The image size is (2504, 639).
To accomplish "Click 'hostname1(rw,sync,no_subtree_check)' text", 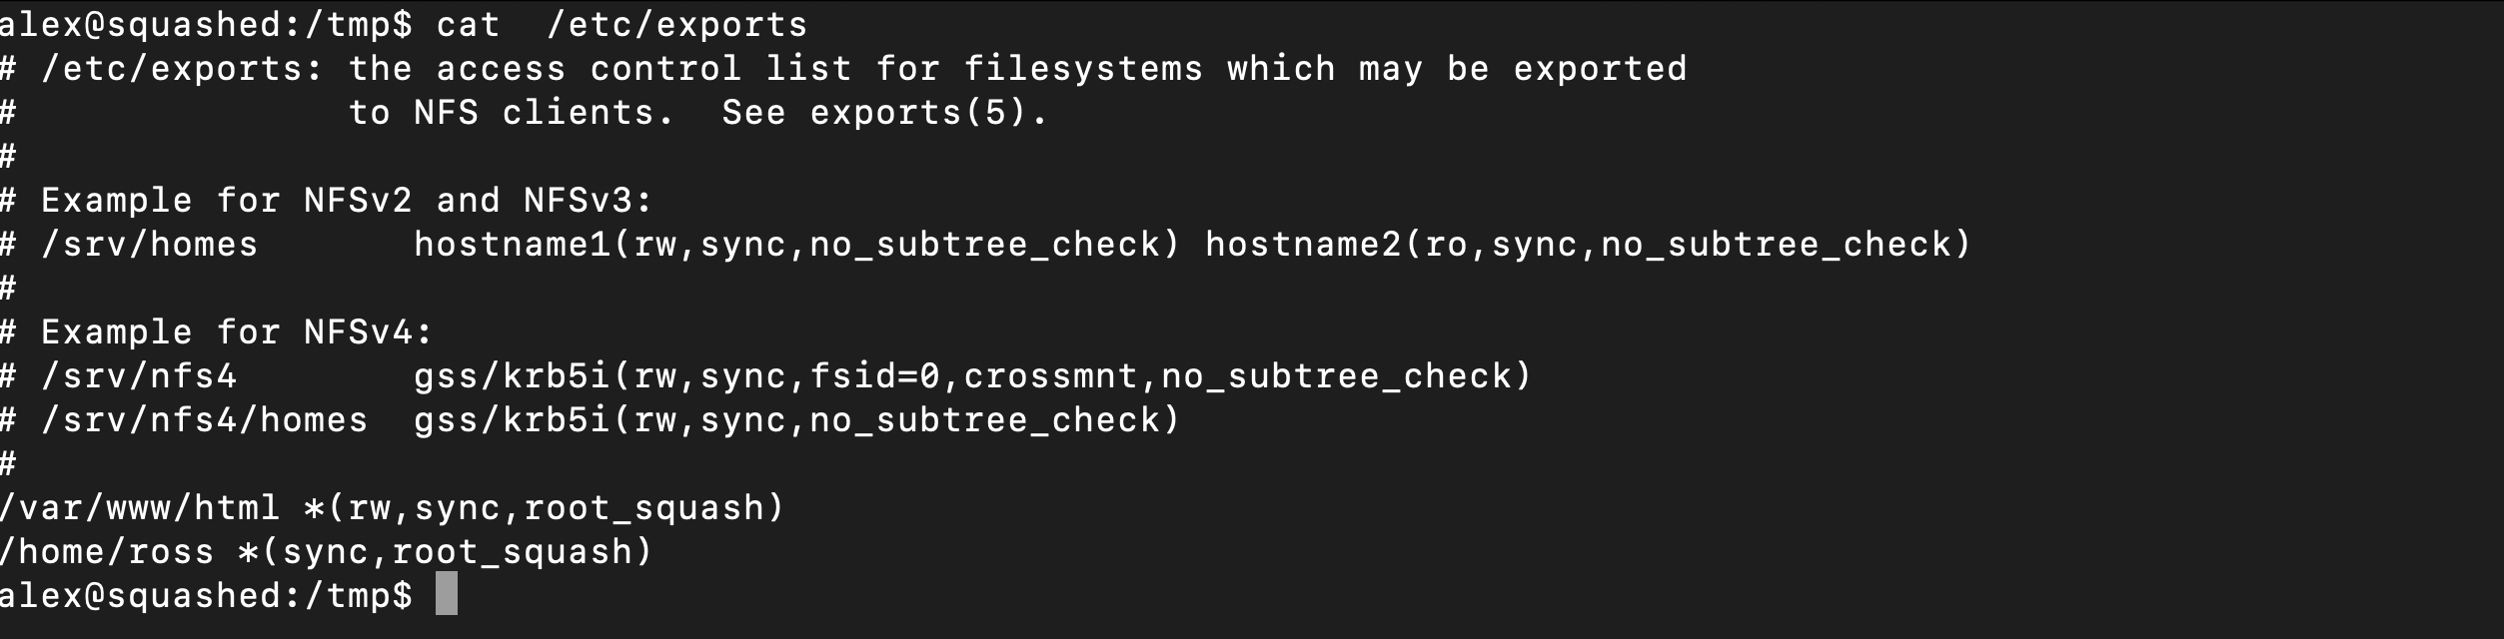I will (797, 245).
